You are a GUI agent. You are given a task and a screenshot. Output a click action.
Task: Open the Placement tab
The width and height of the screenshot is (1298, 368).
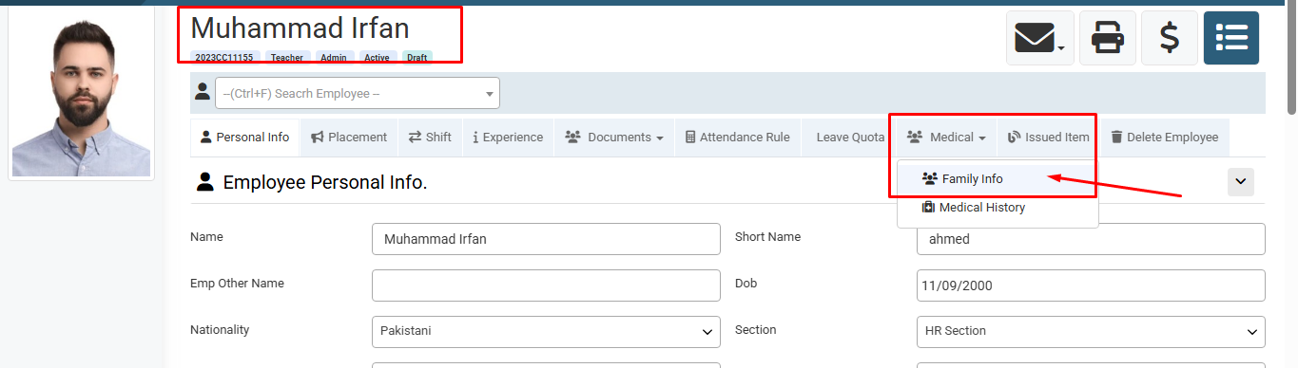pos(349,138)
